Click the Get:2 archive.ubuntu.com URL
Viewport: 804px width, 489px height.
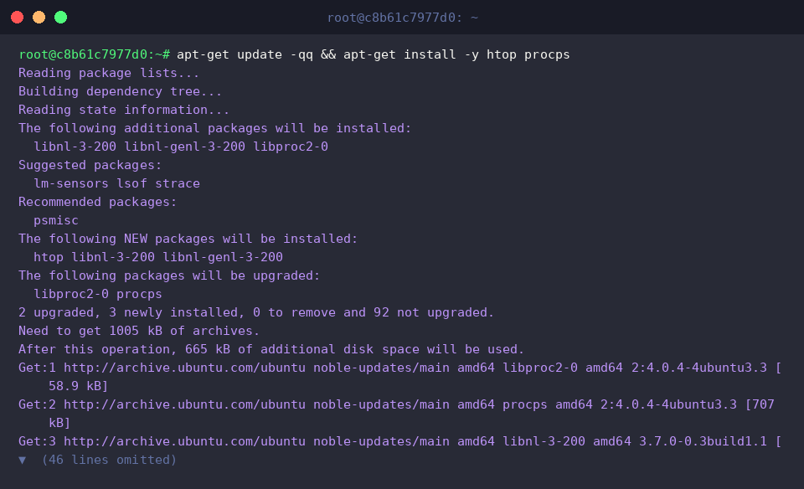184,405
